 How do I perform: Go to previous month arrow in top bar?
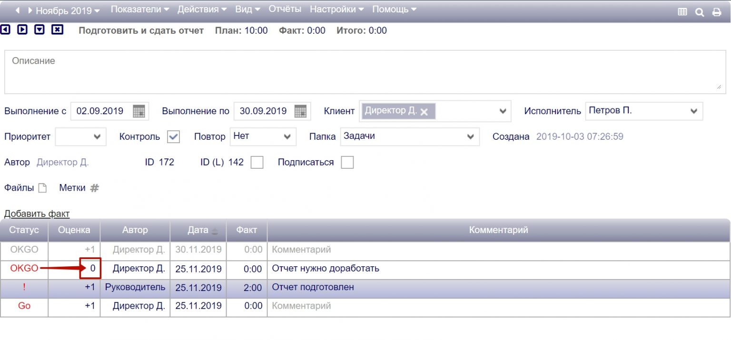[x=18, y=10]
